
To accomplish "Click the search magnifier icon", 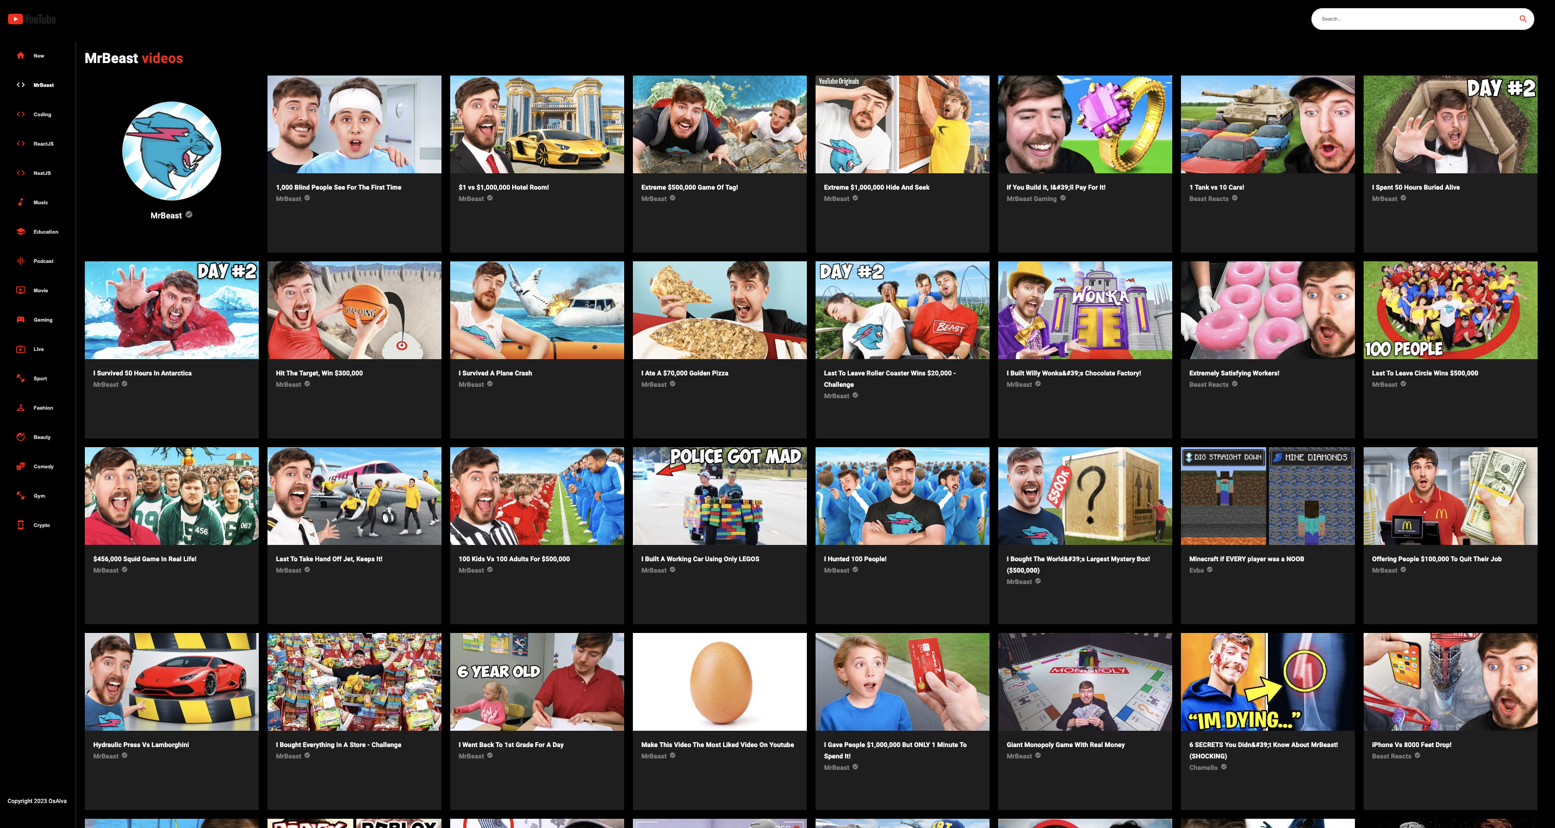I will (x=1522, y=18).
